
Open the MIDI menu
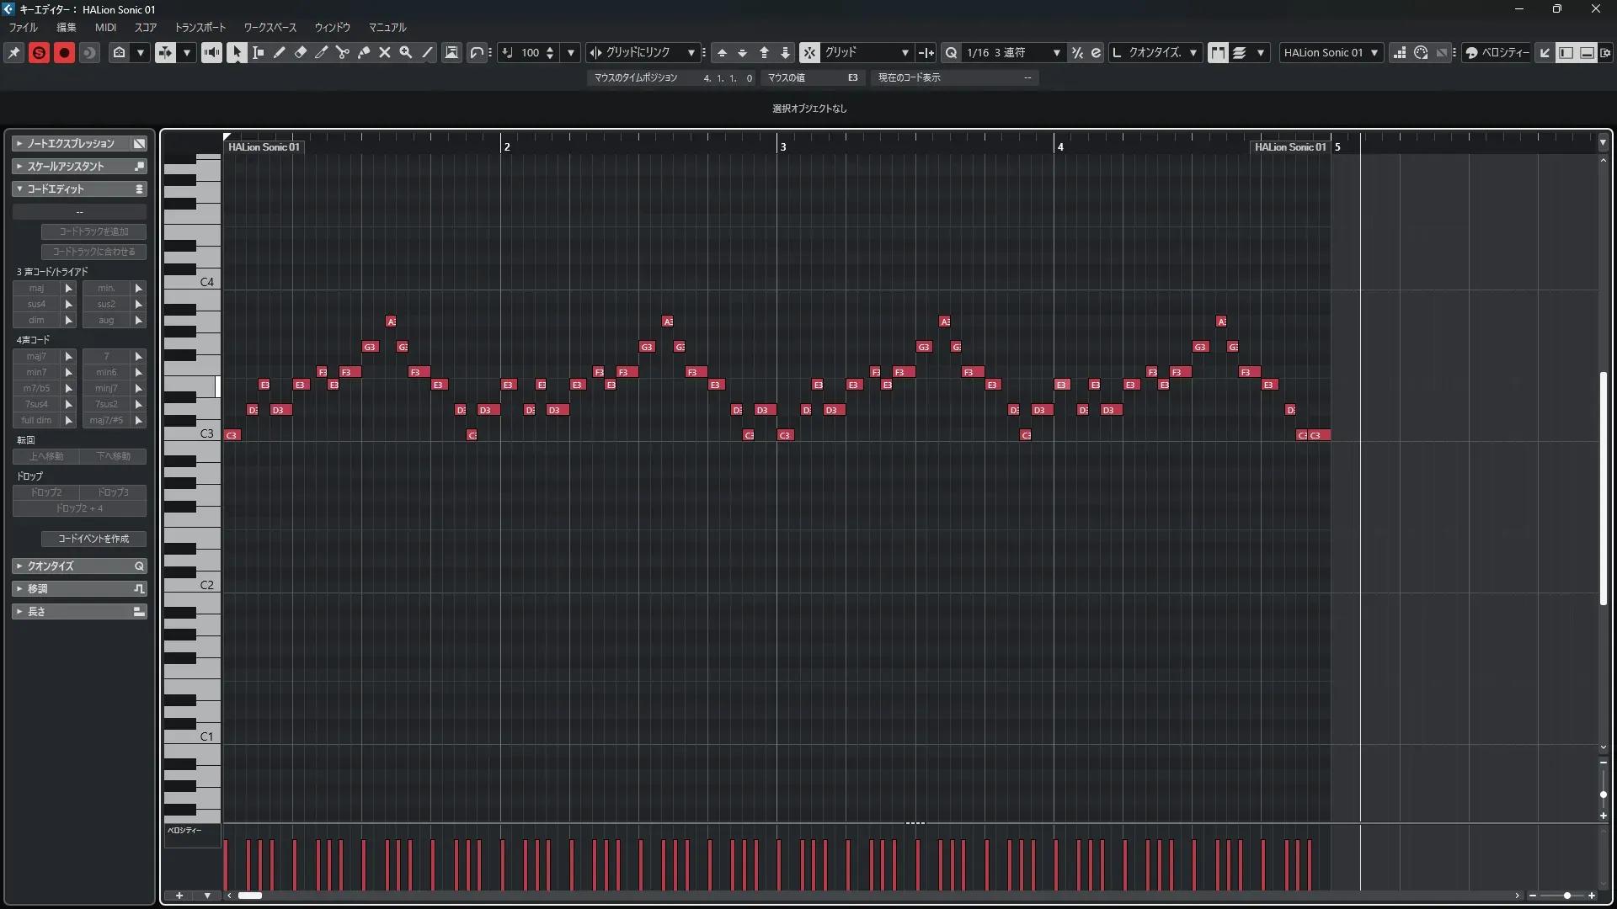tap(105, 28)
